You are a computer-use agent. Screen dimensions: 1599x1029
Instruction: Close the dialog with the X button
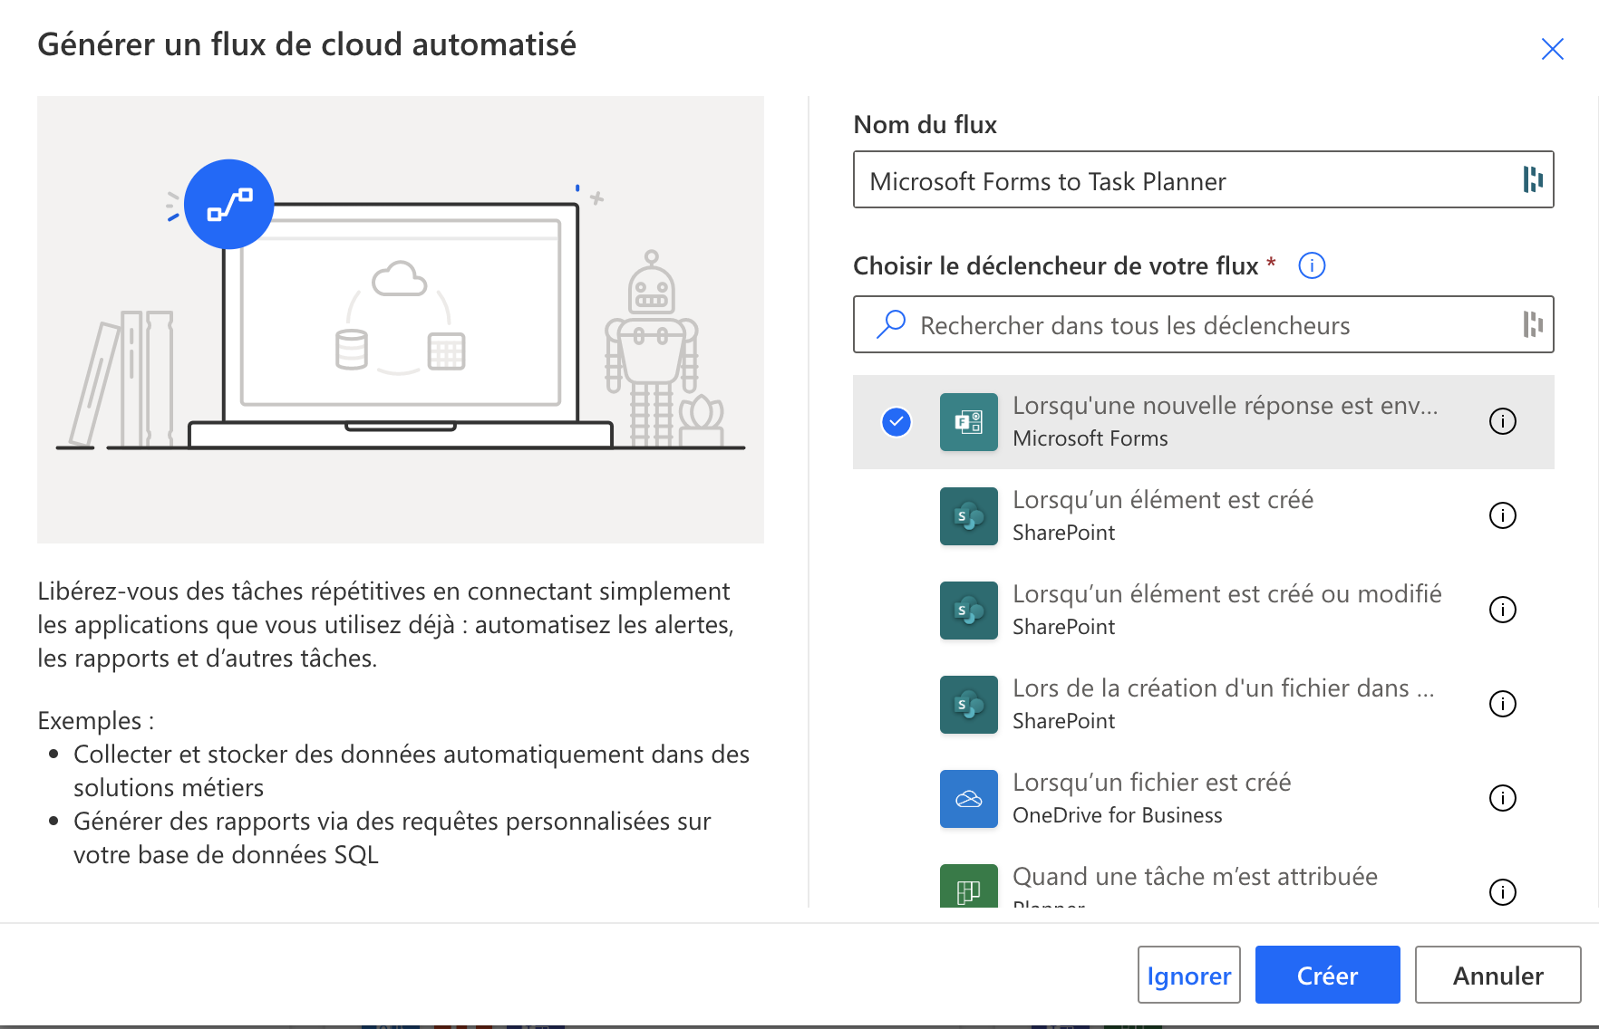click(x=1552, y=49)
